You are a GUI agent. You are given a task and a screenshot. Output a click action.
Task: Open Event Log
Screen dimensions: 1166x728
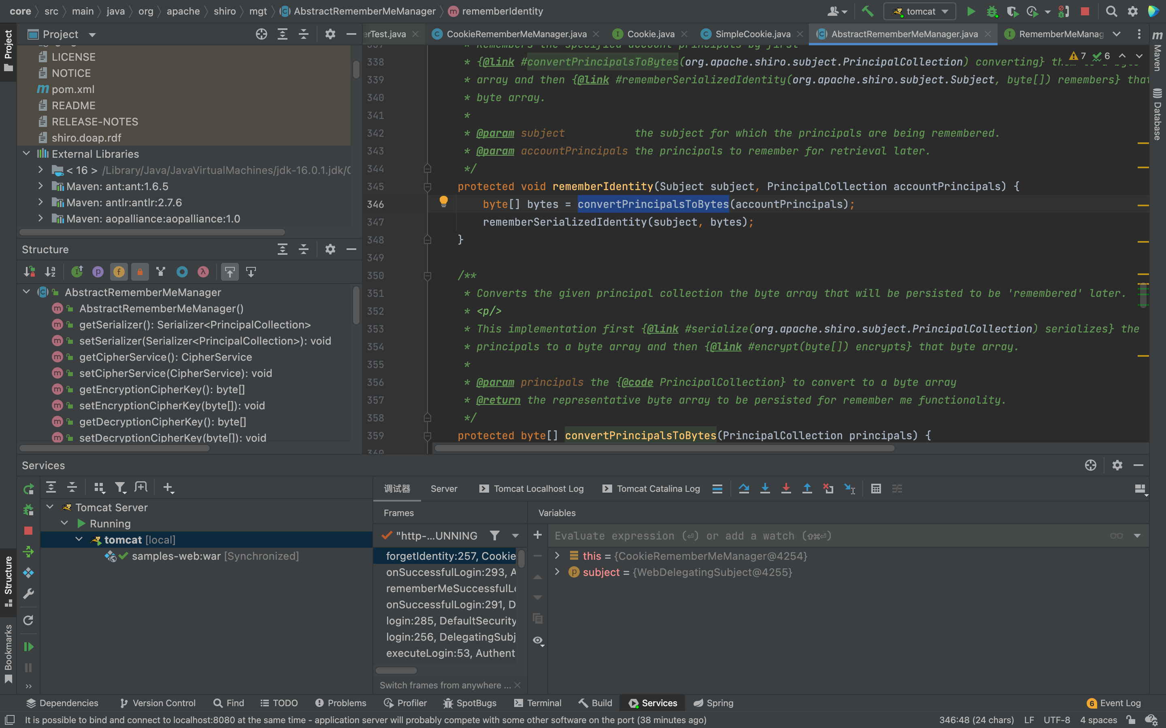coord(1114,703)
